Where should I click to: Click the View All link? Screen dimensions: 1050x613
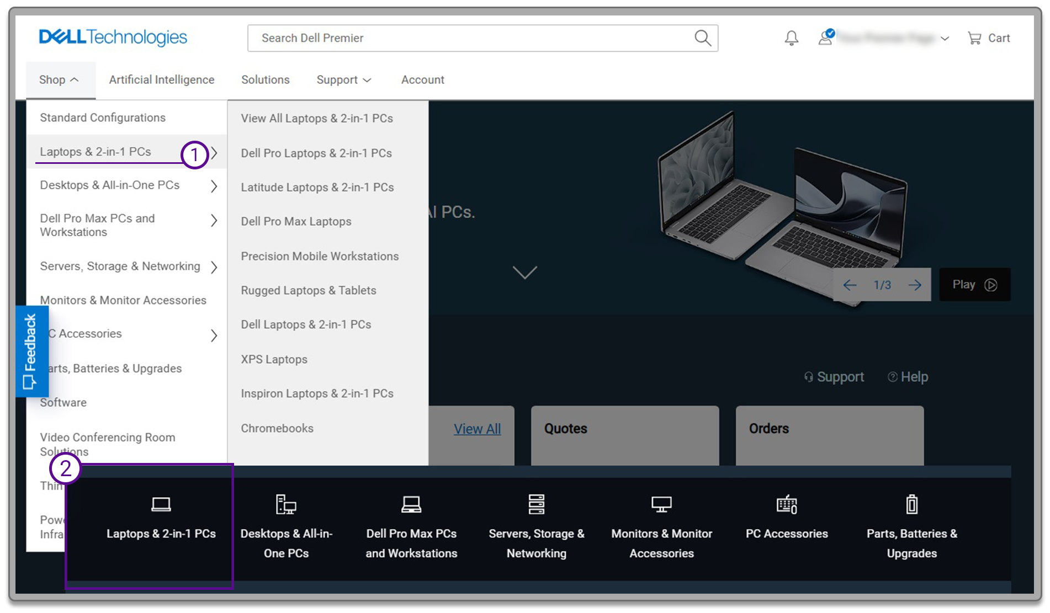(x=477, y=429)
